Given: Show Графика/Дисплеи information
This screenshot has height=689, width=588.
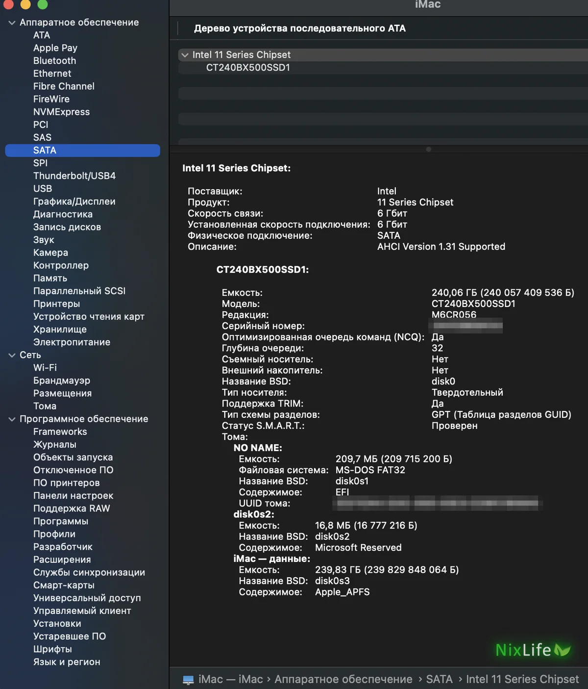Looking at the screenshot, I should [x=74, y=202].
